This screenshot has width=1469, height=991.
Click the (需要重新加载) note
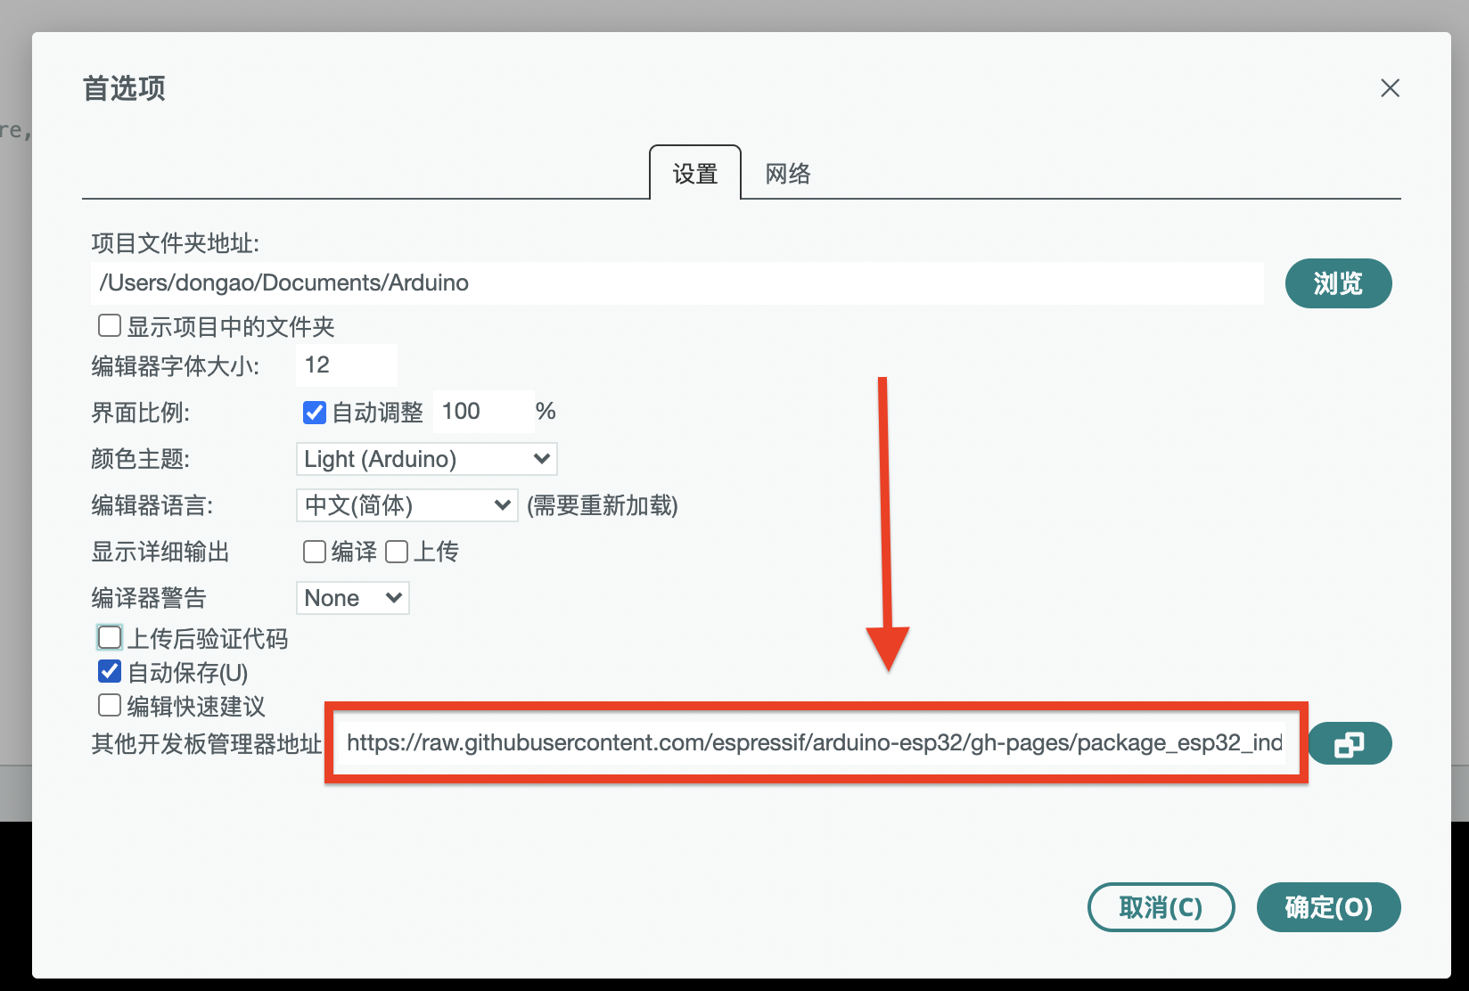[603, 505]
